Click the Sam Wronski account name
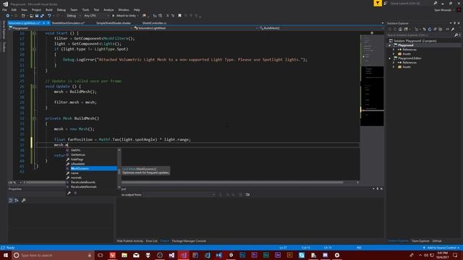 point(443,10)
